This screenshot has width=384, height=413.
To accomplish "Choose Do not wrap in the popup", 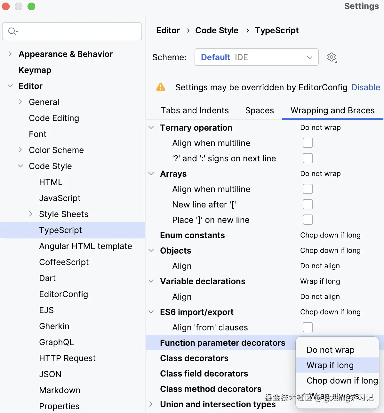I will [x=330, y=350].
